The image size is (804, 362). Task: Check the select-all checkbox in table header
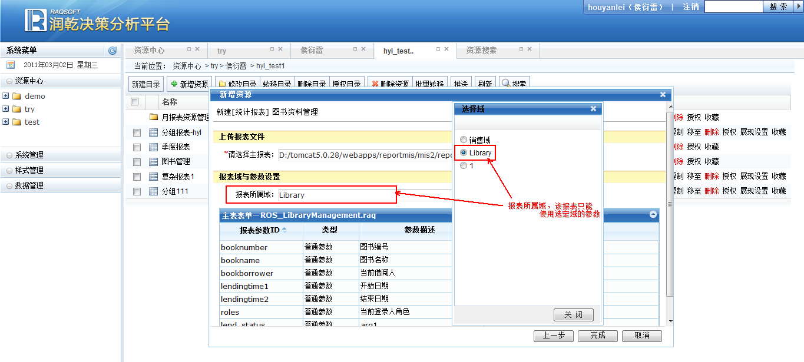(x=134, y=102)
